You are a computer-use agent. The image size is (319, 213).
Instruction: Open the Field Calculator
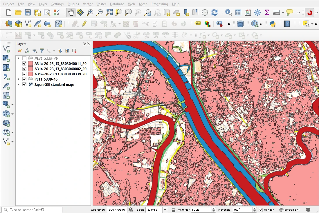pyautogui.click(x=248, y=13)
